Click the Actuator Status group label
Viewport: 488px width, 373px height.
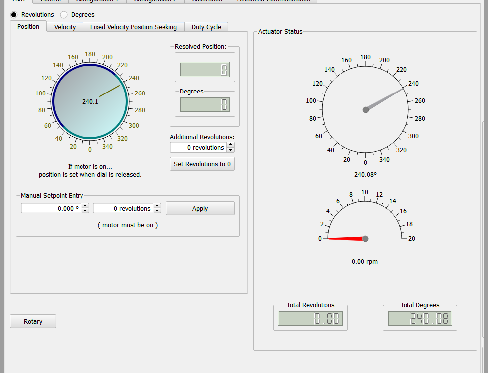point(280,32)
